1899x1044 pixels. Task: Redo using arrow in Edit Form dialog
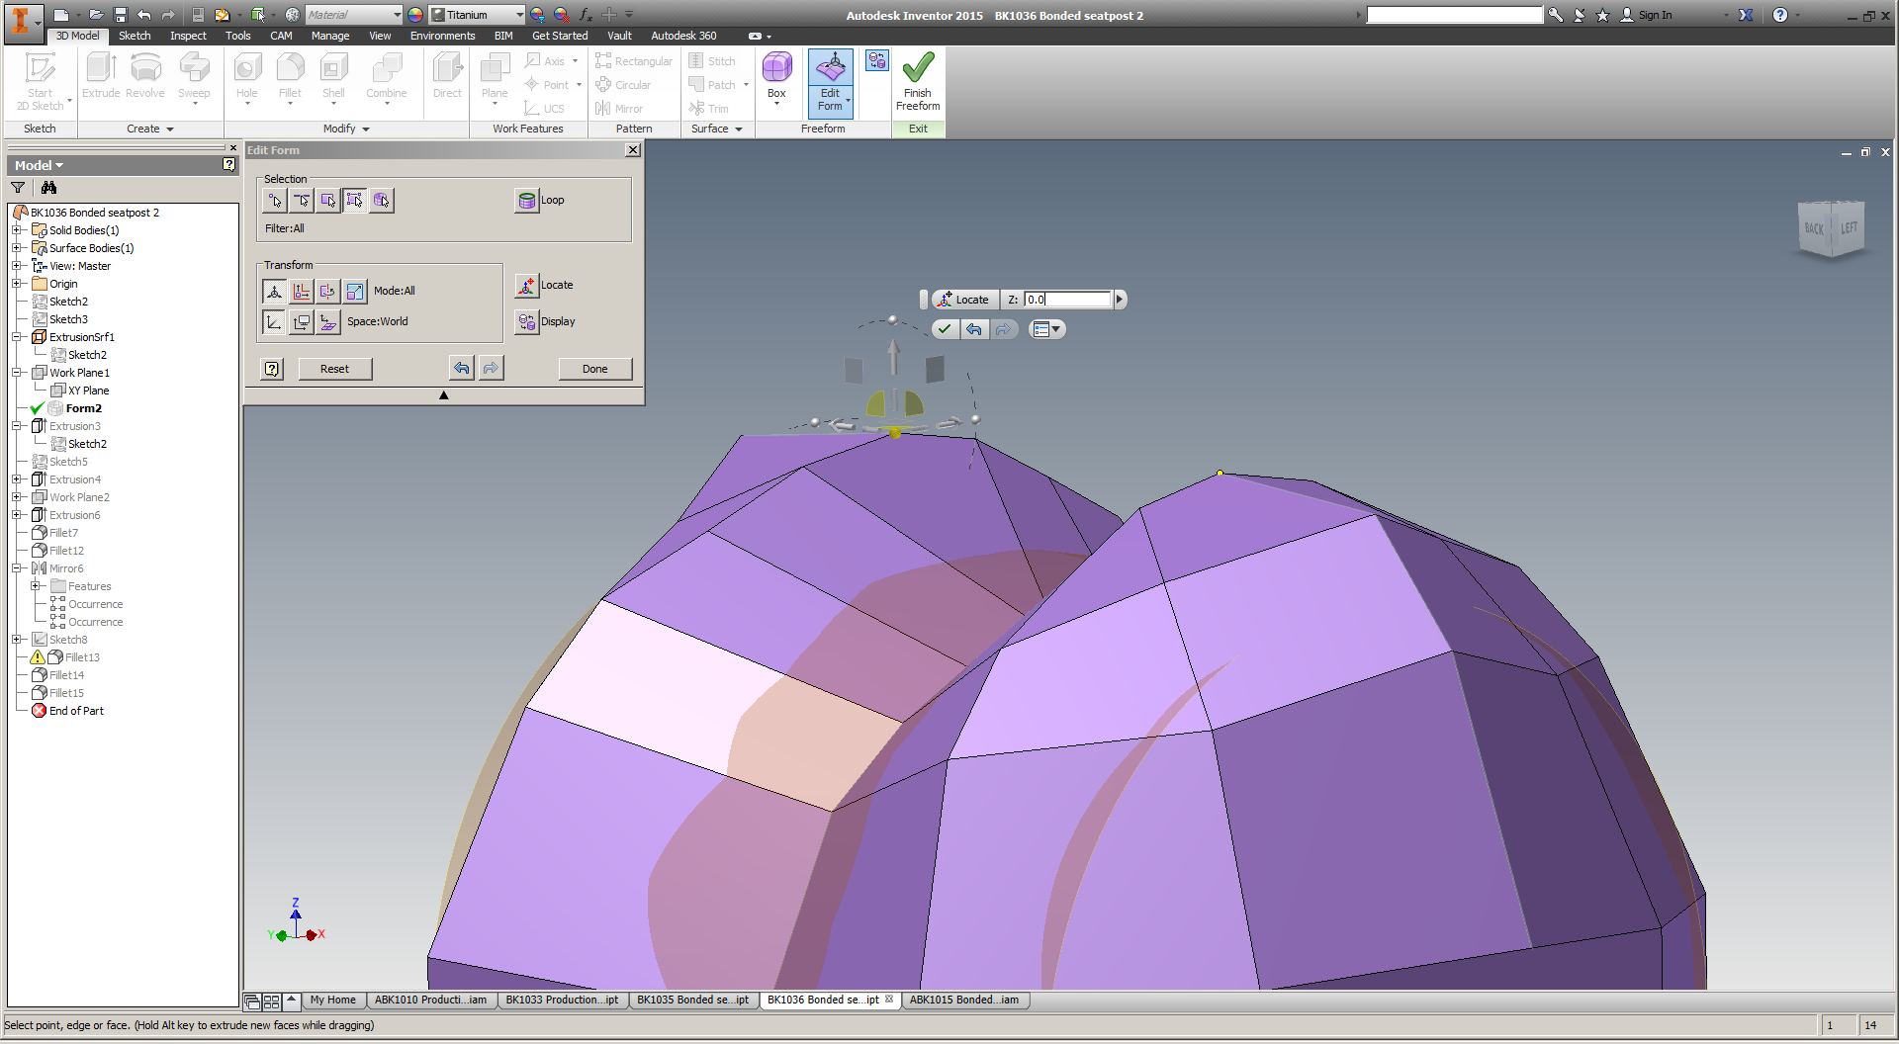[491, 369]
